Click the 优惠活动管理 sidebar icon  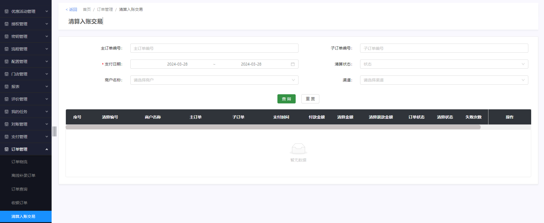pyautogui.click(x=7, y=11)
